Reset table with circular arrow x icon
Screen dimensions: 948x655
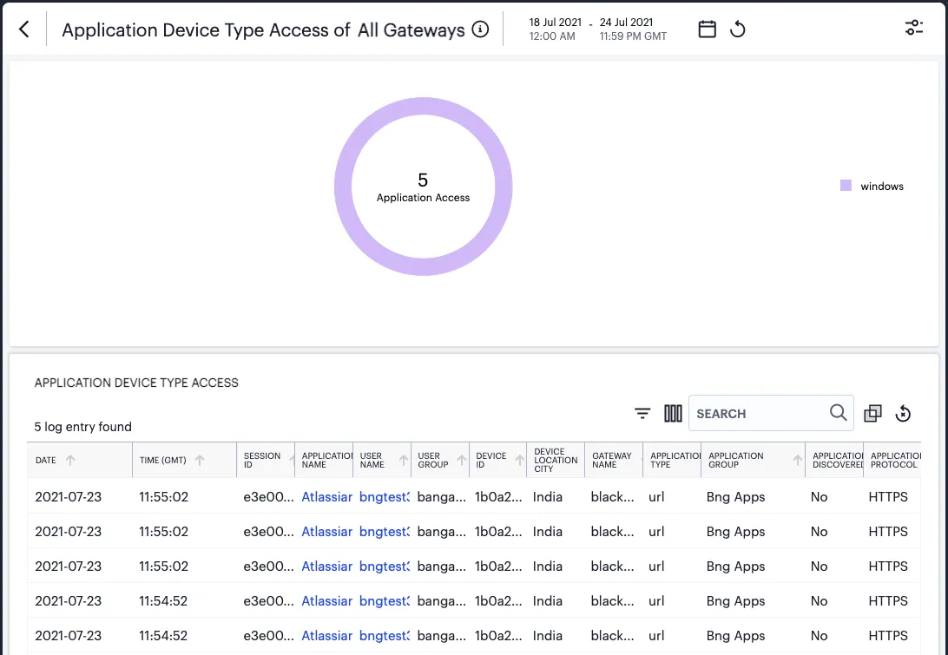coord(903,413)
